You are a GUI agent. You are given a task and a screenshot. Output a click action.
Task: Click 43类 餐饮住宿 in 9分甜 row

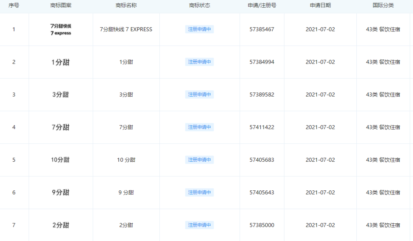click(x=383, y=192)
